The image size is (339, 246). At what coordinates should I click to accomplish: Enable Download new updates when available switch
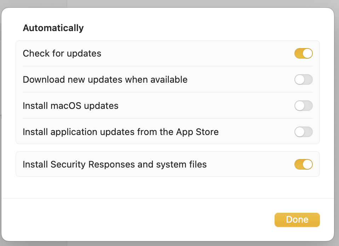pos(303,80)
